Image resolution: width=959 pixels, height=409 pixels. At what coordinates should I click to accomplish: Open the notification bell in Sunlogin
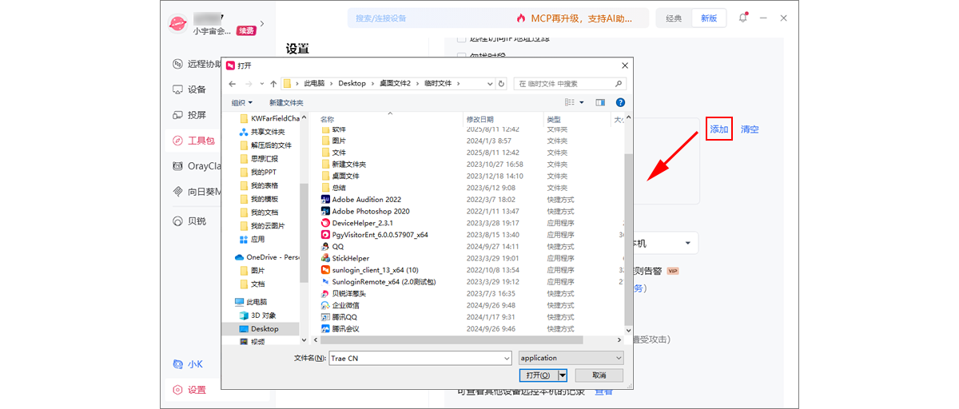coord(743,18)
